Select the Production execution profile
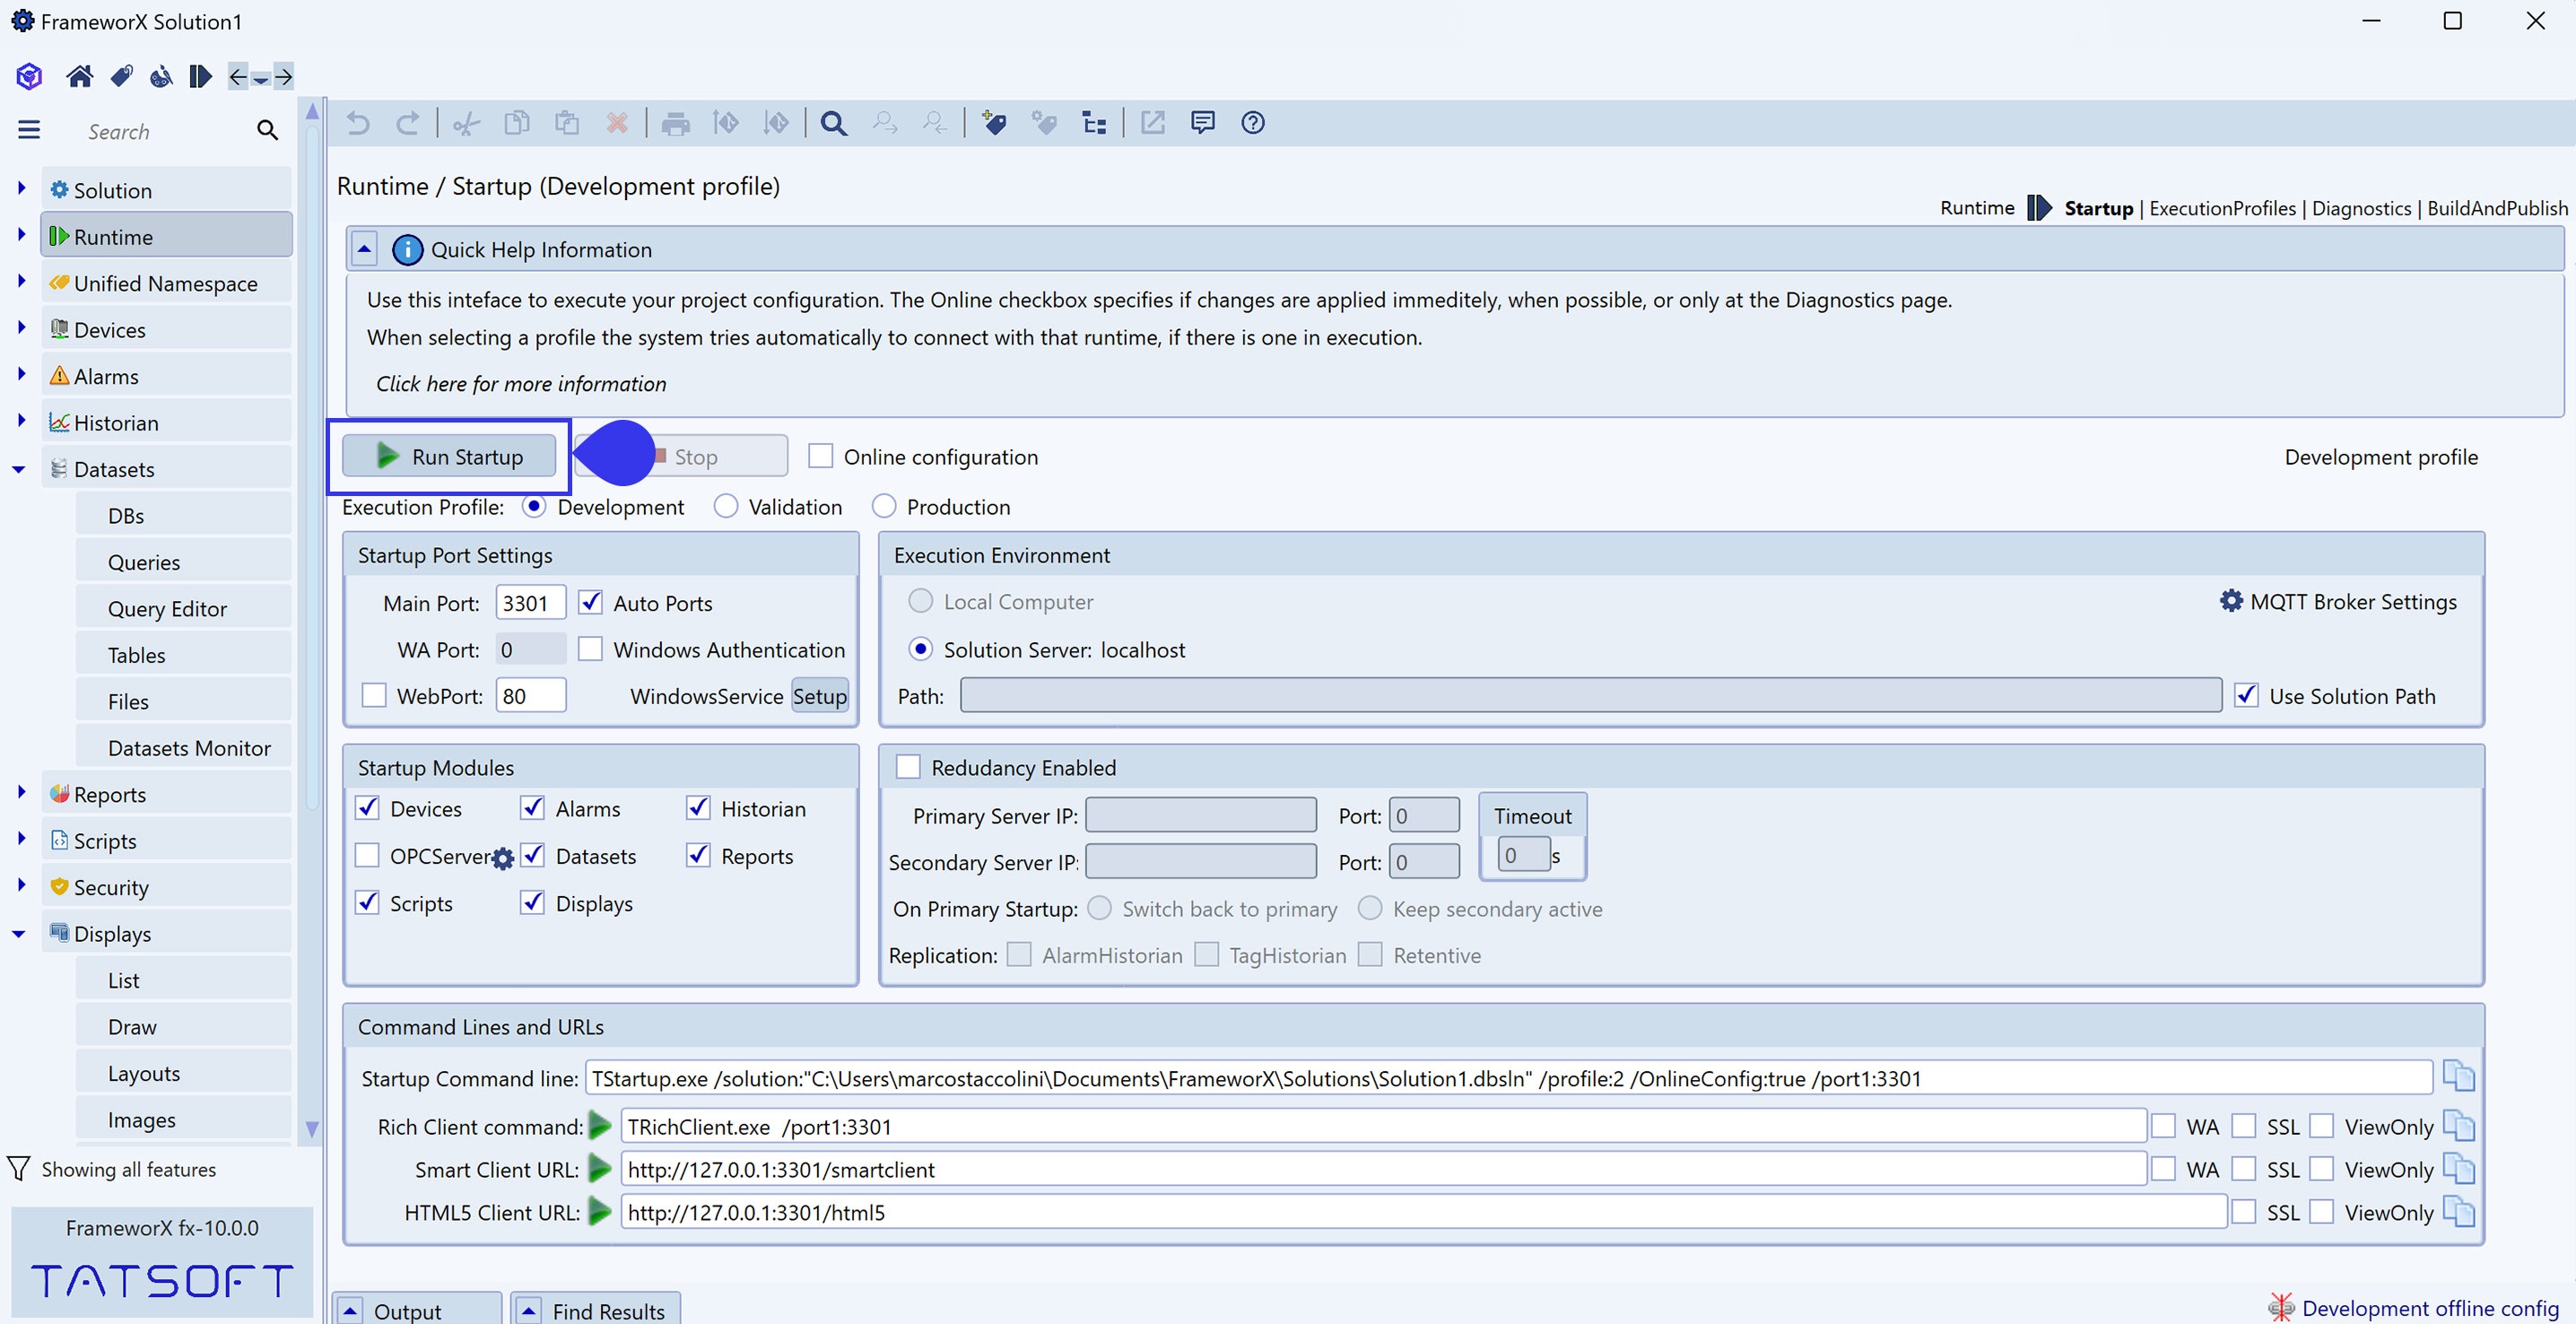Viewport: 2576px width, 1324px height. (884, 506)
